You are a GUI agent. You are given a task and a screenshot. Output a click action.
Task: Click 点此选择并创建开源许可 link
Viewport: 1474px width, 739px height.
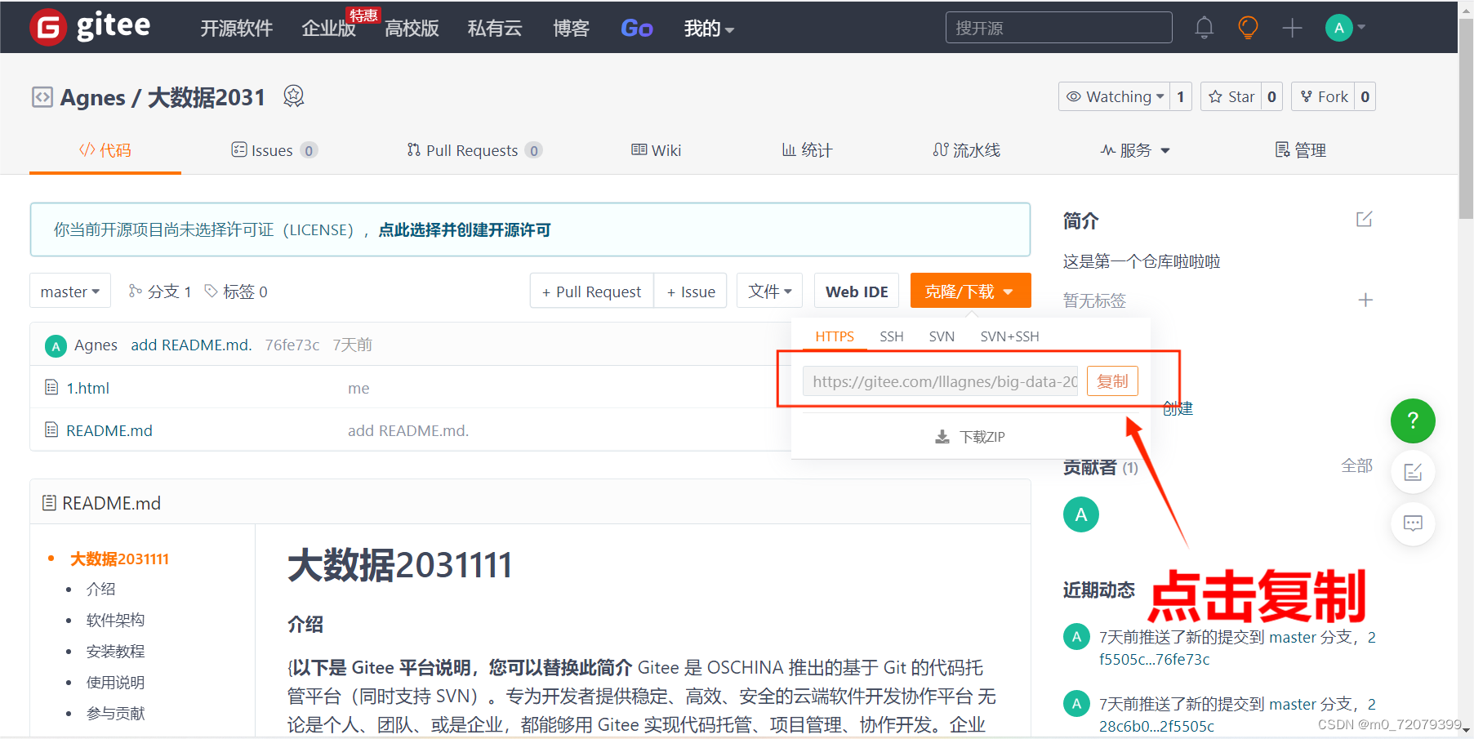tap(465, 229)
